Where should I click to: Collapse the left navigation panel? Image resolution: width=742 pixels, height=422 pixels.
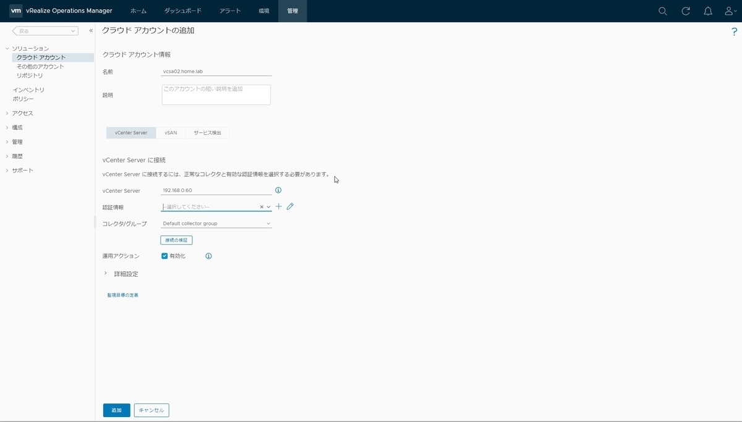coord(91,30)
